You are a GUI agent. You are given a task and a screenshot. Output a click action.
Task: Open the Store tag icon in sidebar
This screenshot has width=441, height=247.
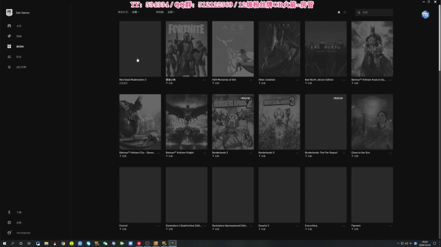pos(9,36)
